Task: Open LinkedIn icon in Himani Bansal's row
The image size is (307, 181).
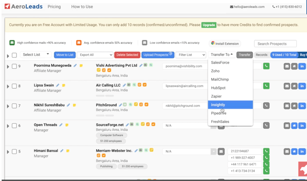Action: point(302,152)
